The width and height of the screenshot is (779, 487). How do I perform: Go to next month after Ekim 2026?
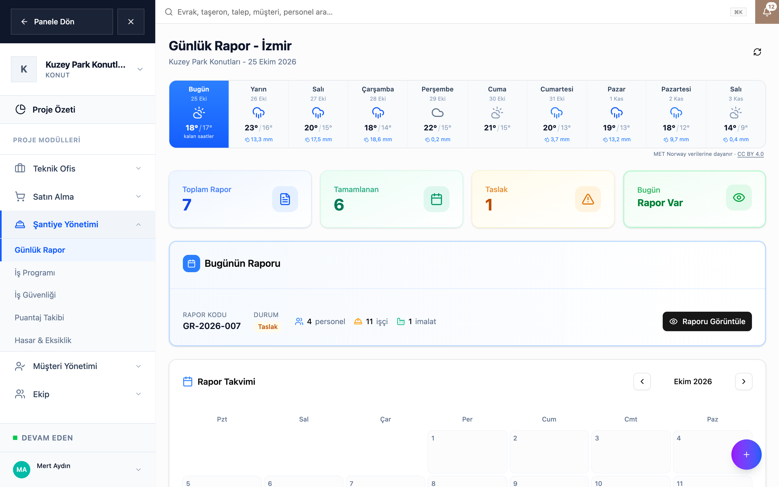pyautogui.click(x=744, y=381)
